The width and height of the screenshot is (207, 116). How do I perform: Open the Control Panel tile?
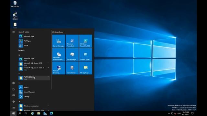point(85,54)
